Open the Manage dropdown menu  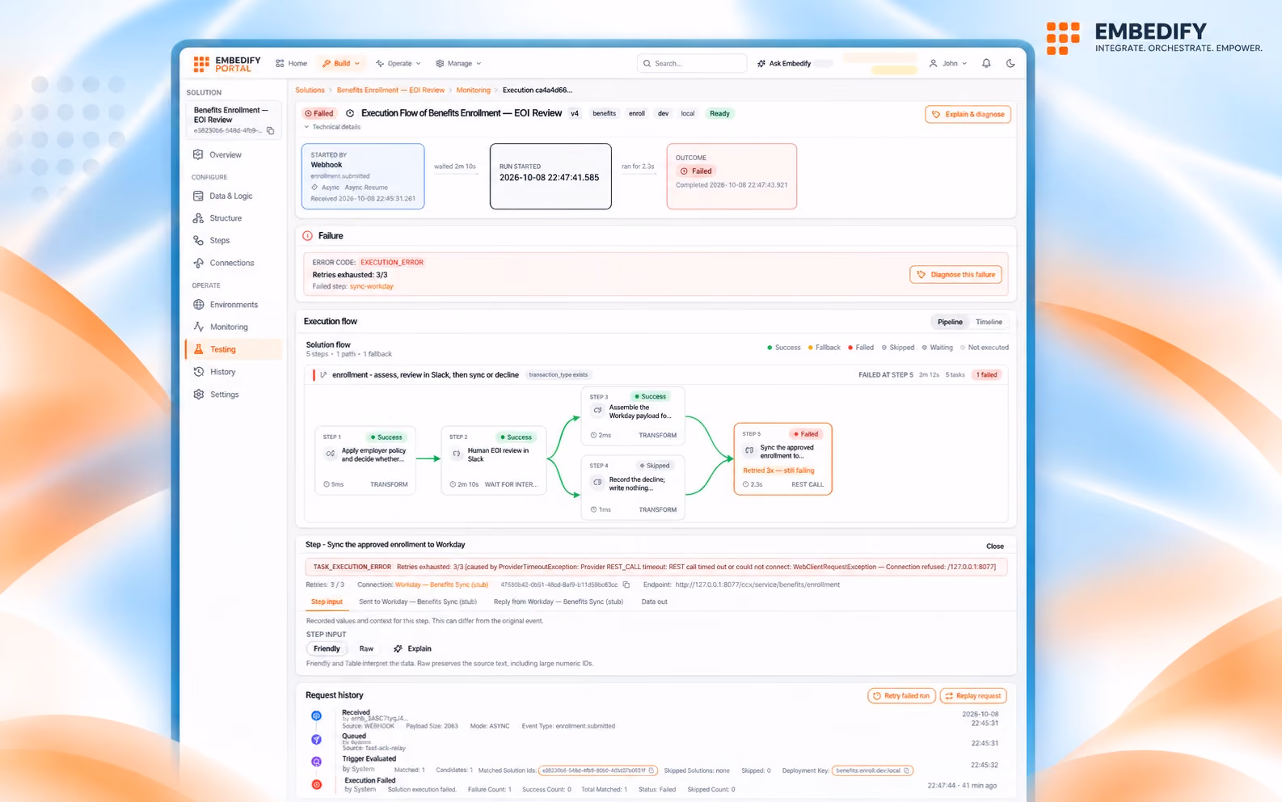tap(458, 63)
